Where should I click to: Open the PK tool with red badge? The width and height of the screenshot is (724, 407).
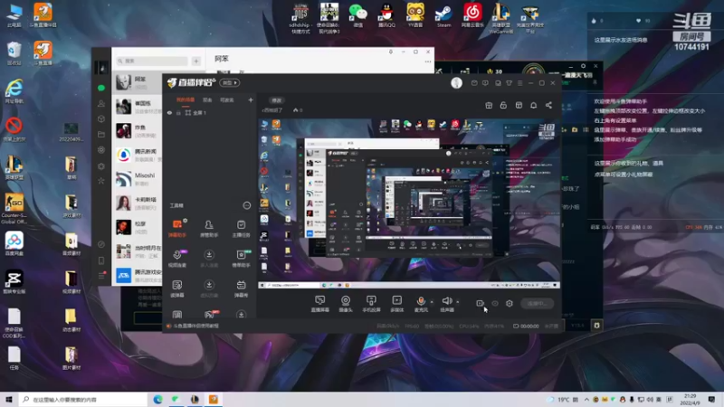[x=210, y=314]
